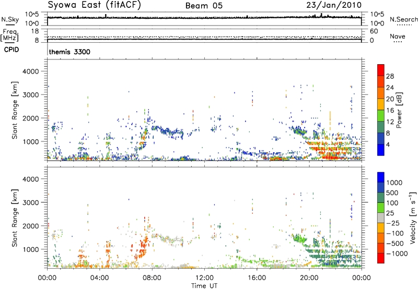Click 'Slant Range [km]' label of velocity panel
418x289 pixels.
(15, 218)
